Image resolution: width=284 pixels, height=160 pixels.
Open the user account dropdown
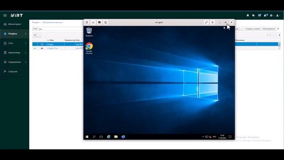(x=278, y=16)
